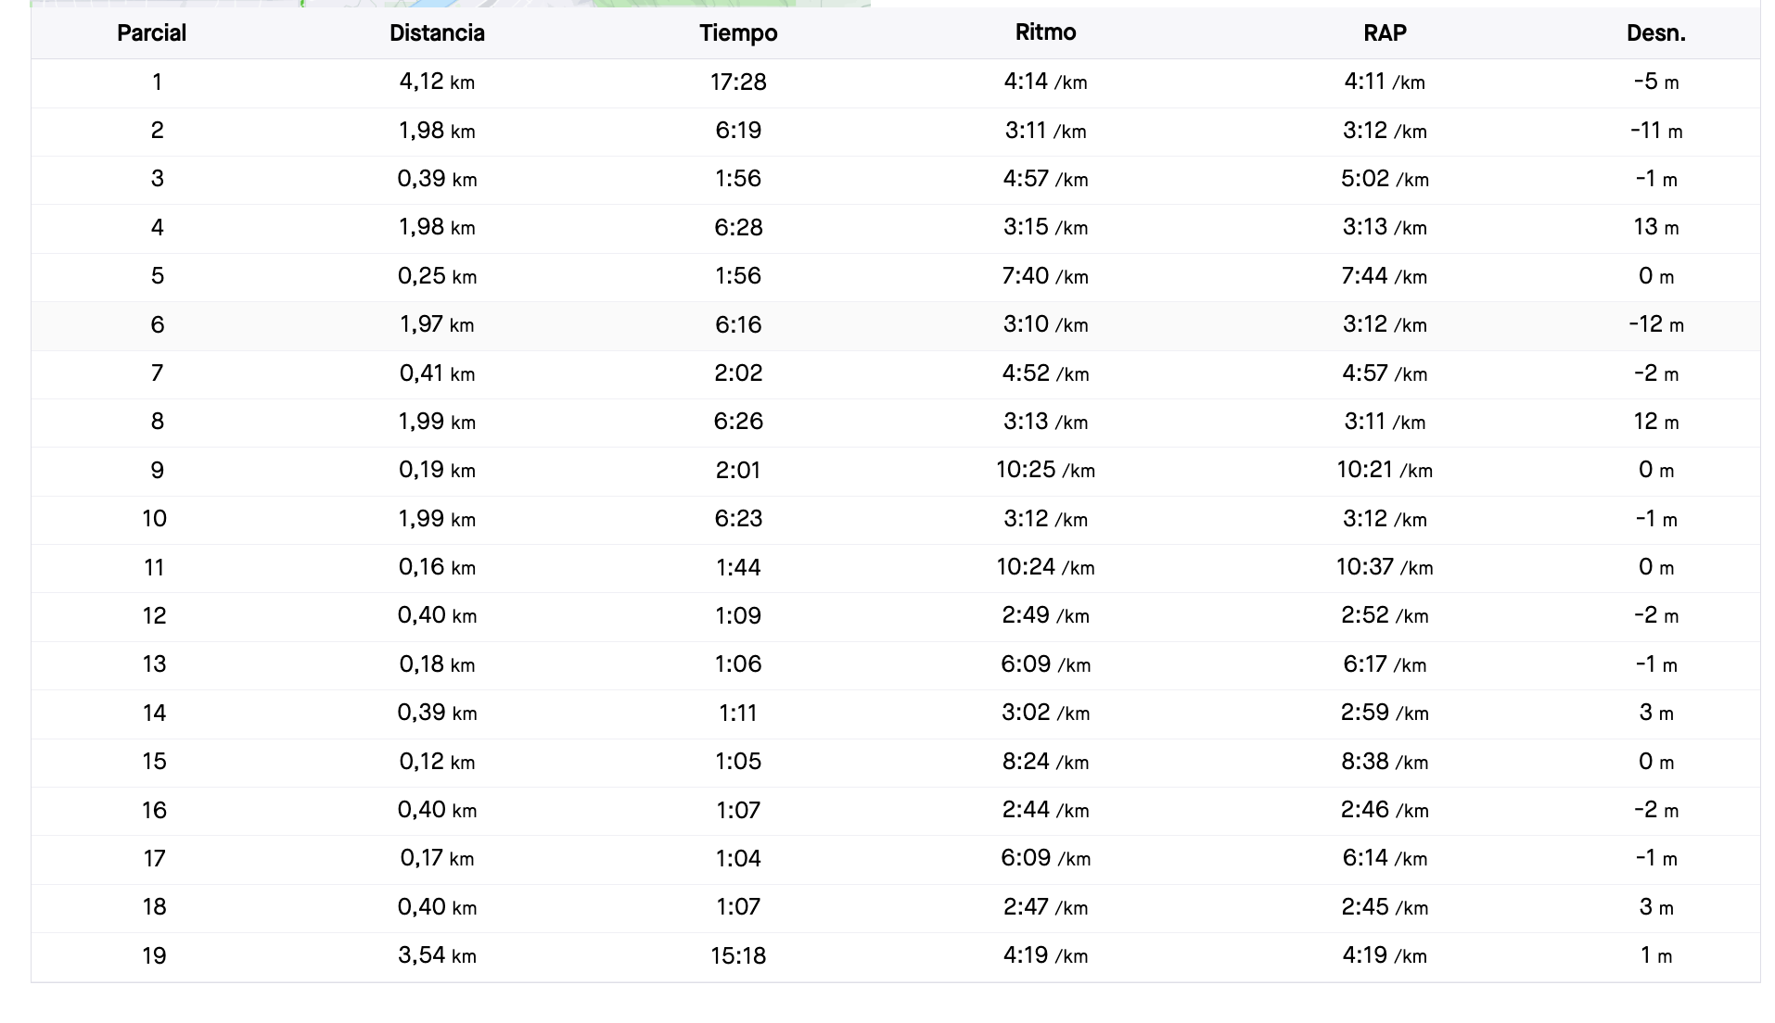Click the RAP column header
Viewport: 1775px width, 1023px height.
[x=1385, y=33]
